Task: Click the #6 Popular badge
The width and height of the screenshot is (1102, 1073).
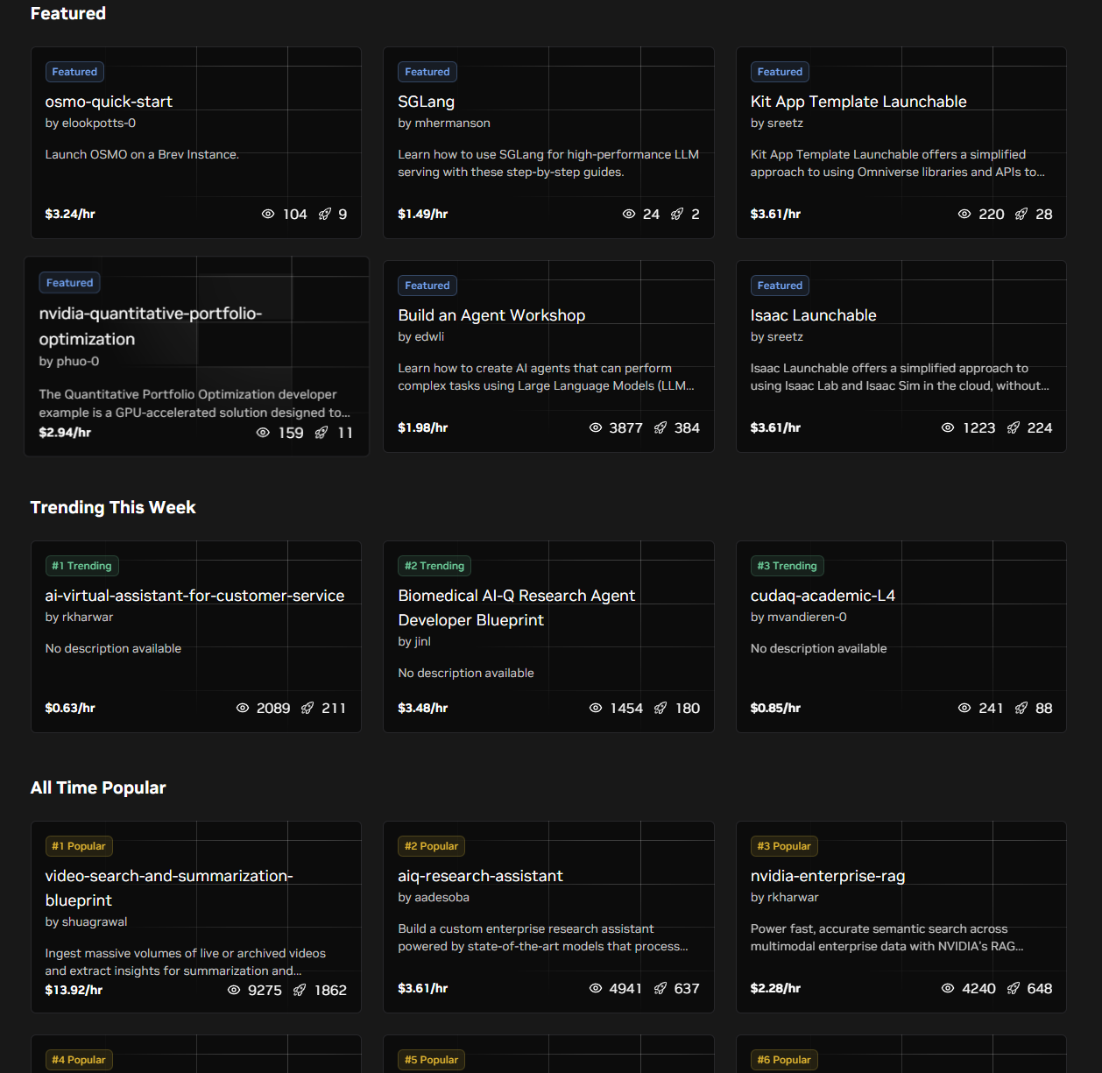Action: pyautogui.click(x=784, y=1060)
